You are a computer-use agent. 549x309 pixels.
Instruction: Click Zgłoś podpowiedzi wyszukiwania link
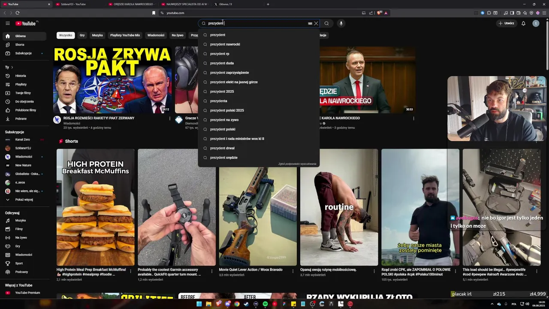coord(297,164)
